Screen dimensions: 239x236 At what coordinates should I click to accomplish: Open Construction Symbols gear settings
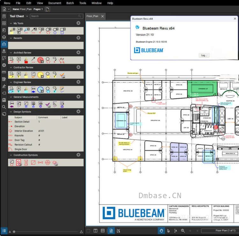click(x=78, y=155)
